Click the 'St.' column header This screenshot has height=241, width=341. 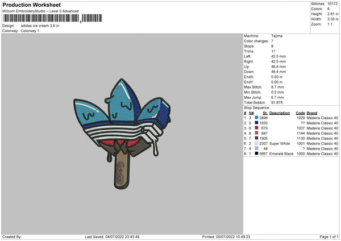[265, 113]
